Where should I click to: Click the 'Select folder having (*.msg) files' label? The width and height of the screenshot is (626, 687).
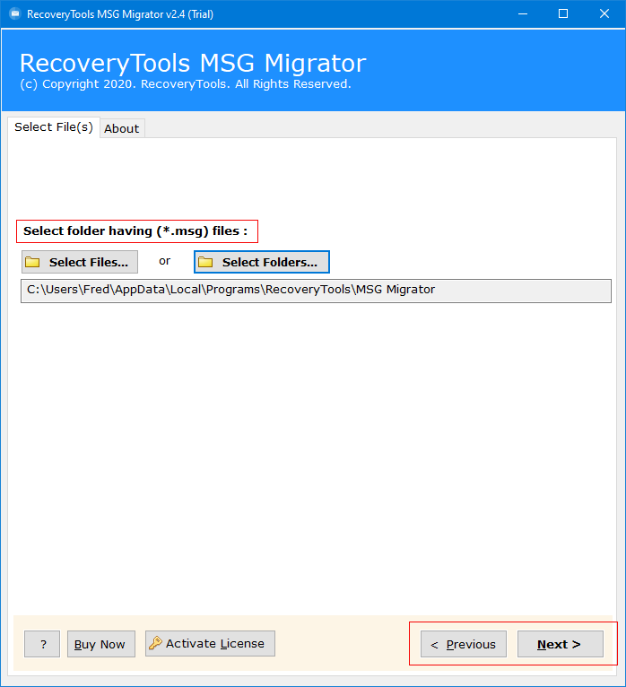(x=135, y=230)
